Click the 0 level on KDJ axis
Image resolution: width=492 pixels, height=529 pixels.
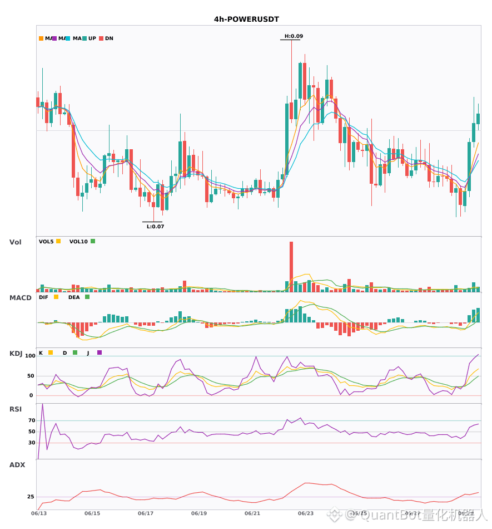[x=31, y=395]
